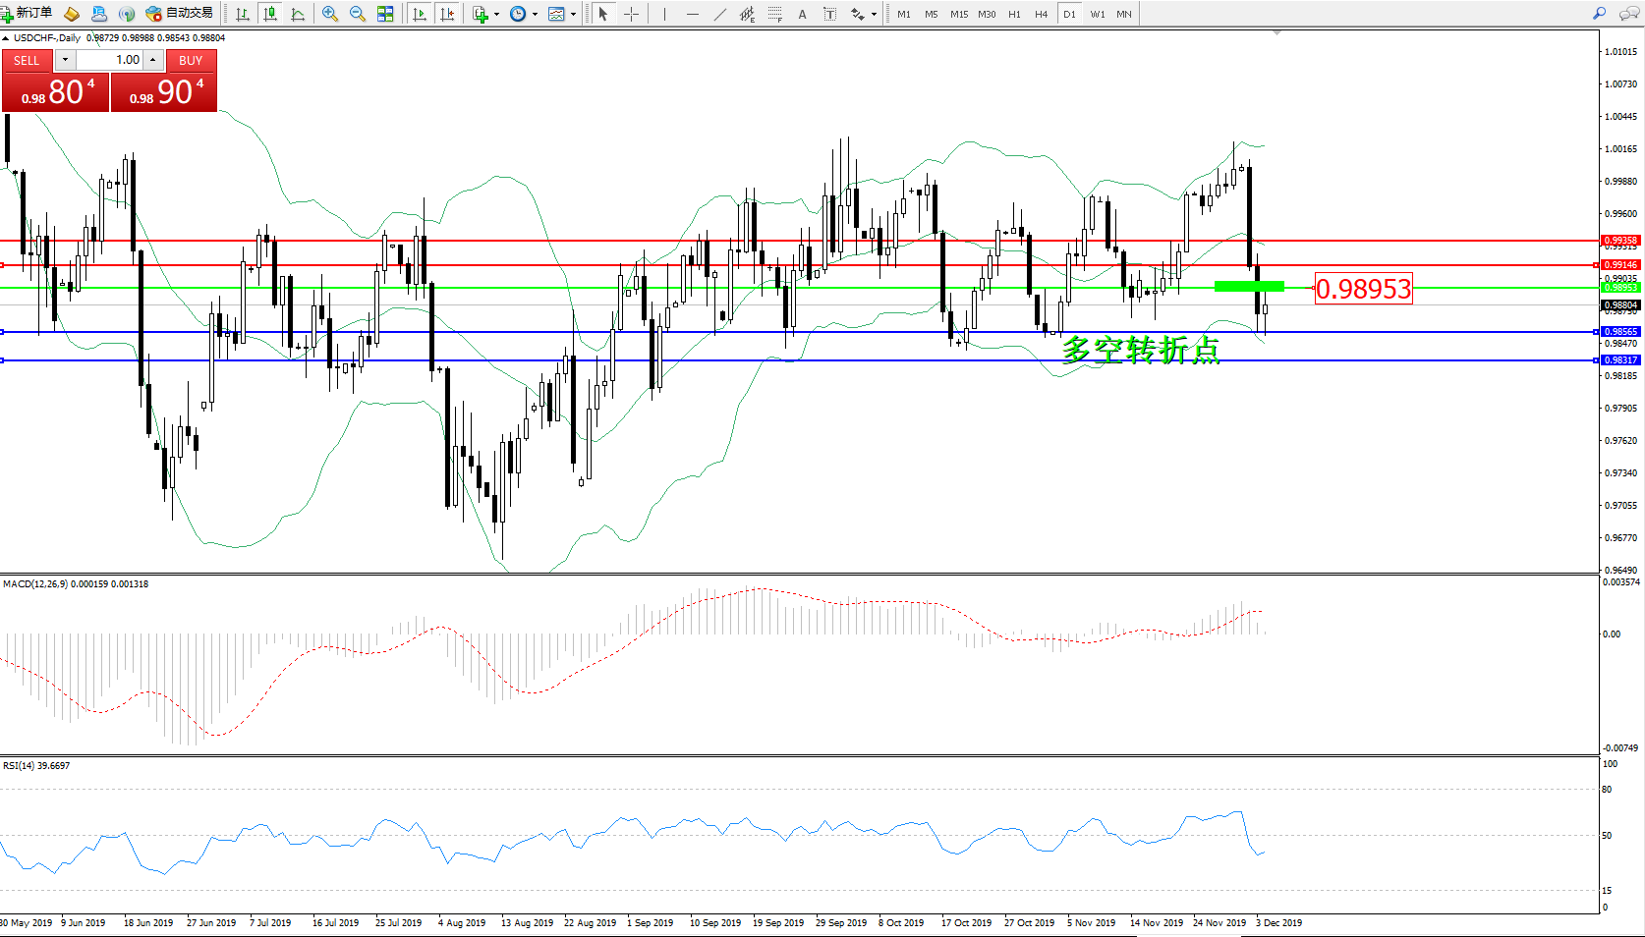
Task: Select the crosshair cursor tool
Action: 631,14
